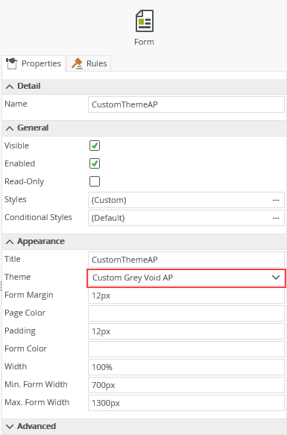Click the Page Color field
Screen dimensions: 287x435
(x=186, y=313)
